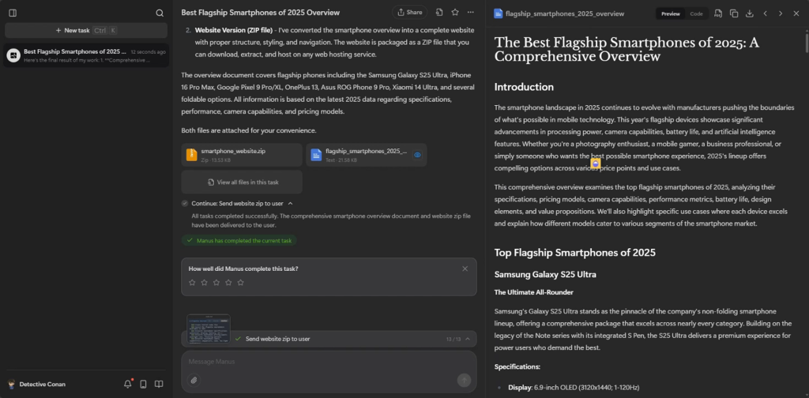Screen dimensions: 809x398
Task: Rate the task five stars
Action: point(240,283)
